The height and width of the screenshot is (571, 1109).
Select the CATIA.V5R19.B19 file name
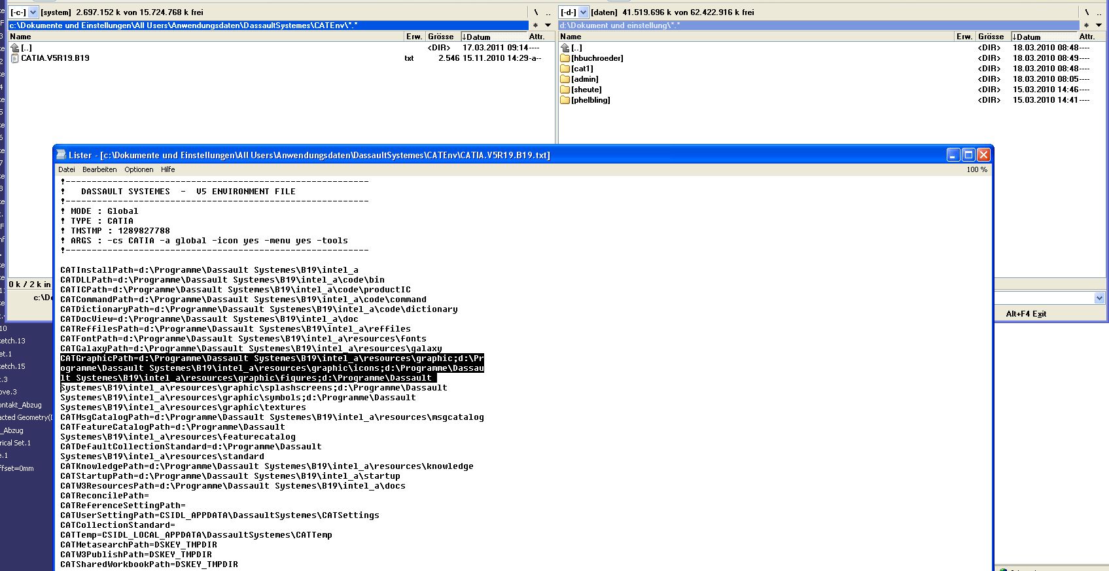coord(55,58)
